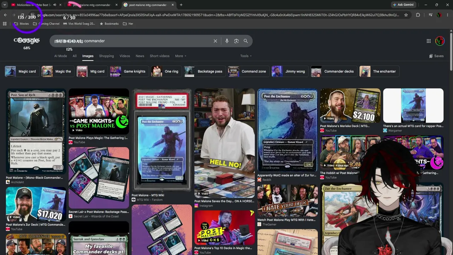Open the Google apps grid
Screen dimensions: 453x255
[x=429, y=41]
